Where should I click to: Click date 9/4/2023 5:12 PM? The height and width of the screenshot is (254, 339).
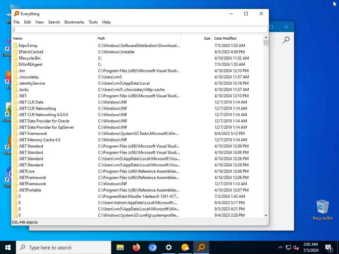pyautogui.click(x=229, y=134)
